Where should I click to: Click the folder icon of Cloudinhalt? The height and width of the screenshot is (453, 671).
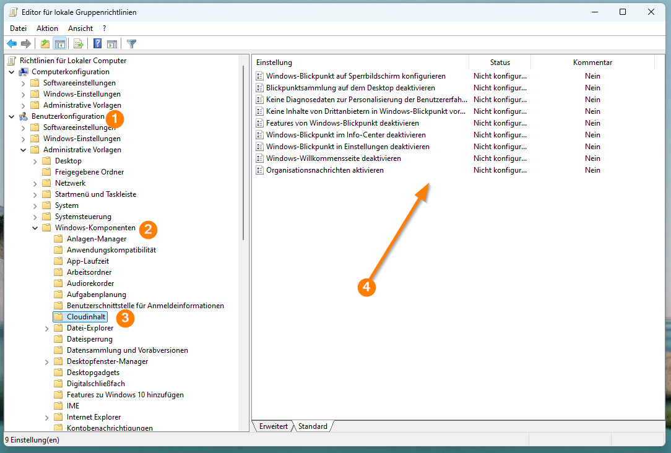tap(59, 317)
